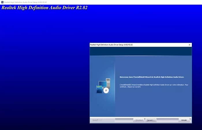This screenshot has height=130, width=202.
Task: Click the software box in the setup graphic
Action: (98, 90)
